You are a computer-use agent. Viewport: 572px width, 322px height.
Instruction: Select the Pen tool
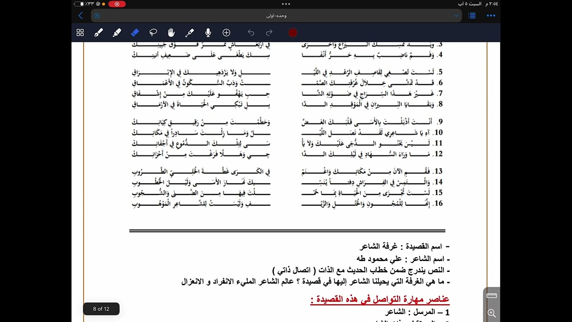pyautogui.click(x=98, y=33)
